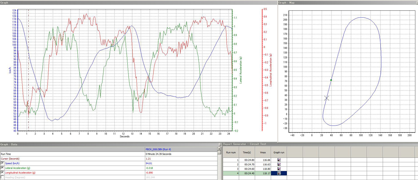The image size is (418, 180).
Task: Click the green position dot on the map
Action: point(331,80)
